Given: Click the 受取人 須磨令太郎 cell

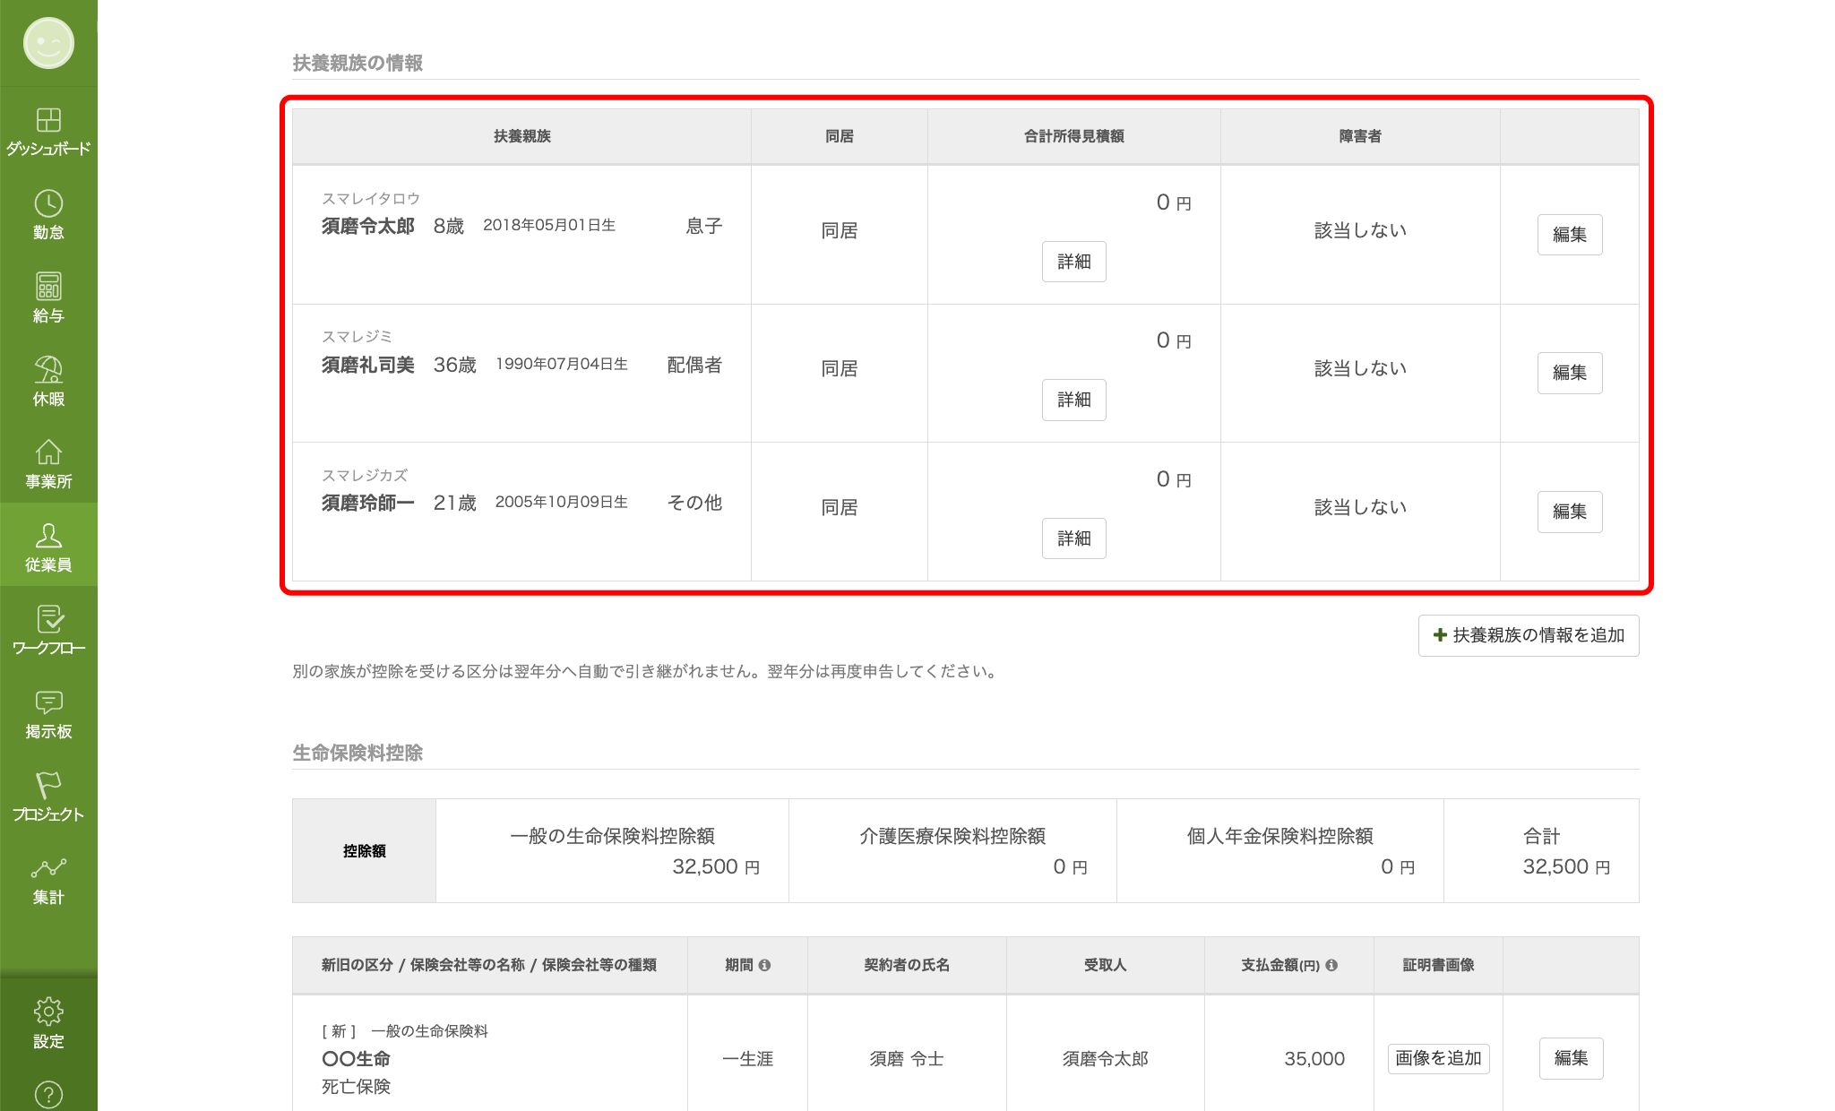Looking at the screenshot, I should (x=1105, y=1058).
